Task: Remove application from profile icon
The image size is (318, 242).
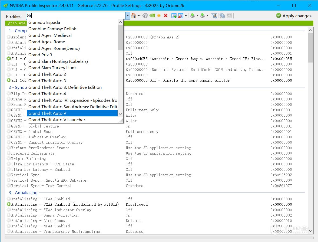Action: pyautogui.click(x=181, y=16)
